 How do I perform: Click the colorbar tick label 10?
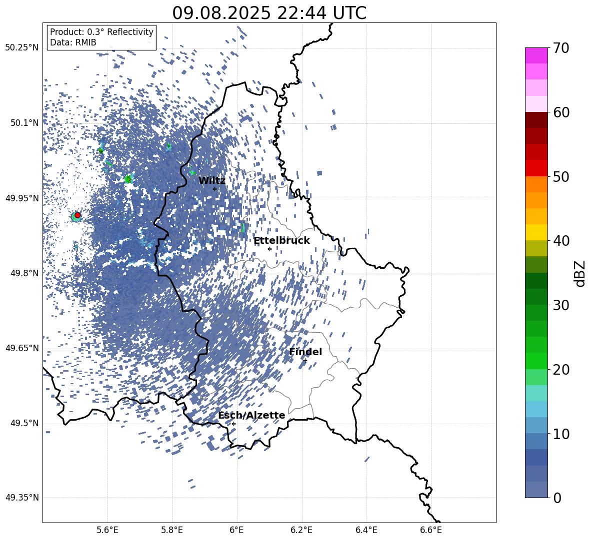[x=560, y=434]
